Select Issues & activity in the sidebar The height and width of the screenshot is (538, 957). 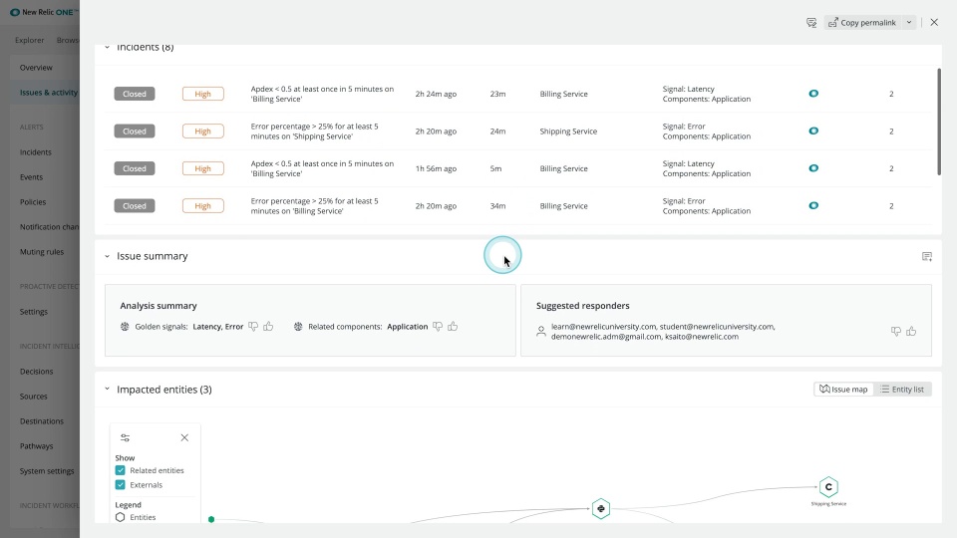[x=49, y=93]
